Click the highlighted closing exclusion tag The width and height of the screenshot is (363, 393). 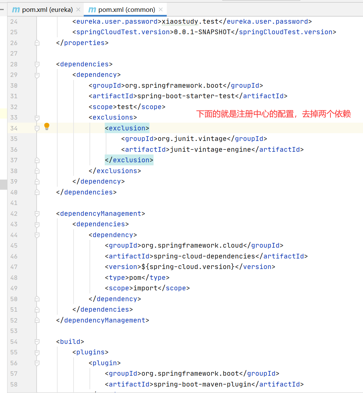point(129,160)
